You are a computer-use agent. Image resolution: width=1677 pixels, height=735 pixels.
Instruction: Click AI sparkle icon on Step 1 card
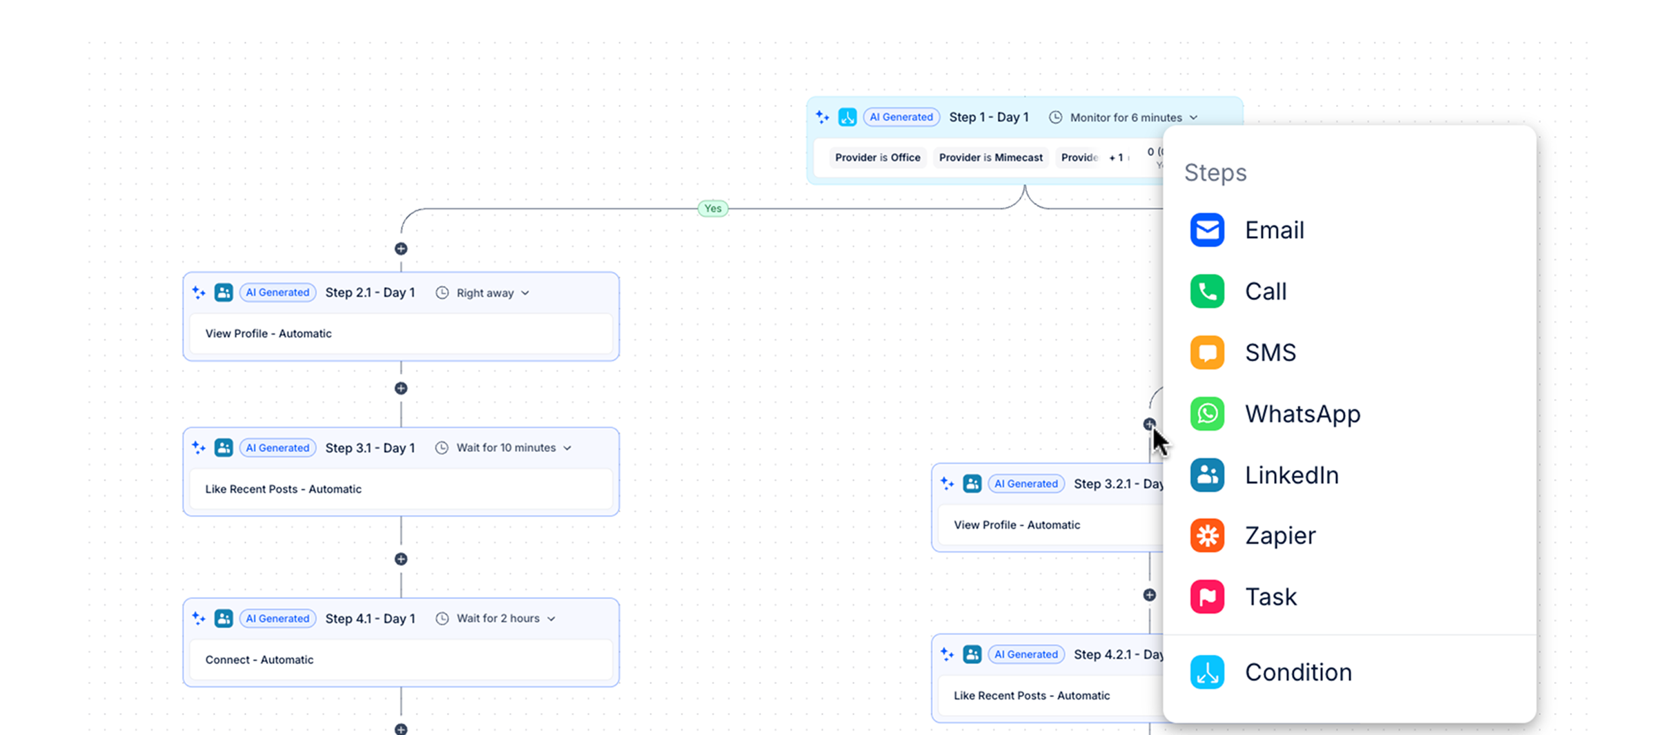point(822,117)
